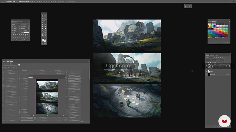Open the Layers Kind filter dropdown

pyautogui.click(x=209, y=58)
